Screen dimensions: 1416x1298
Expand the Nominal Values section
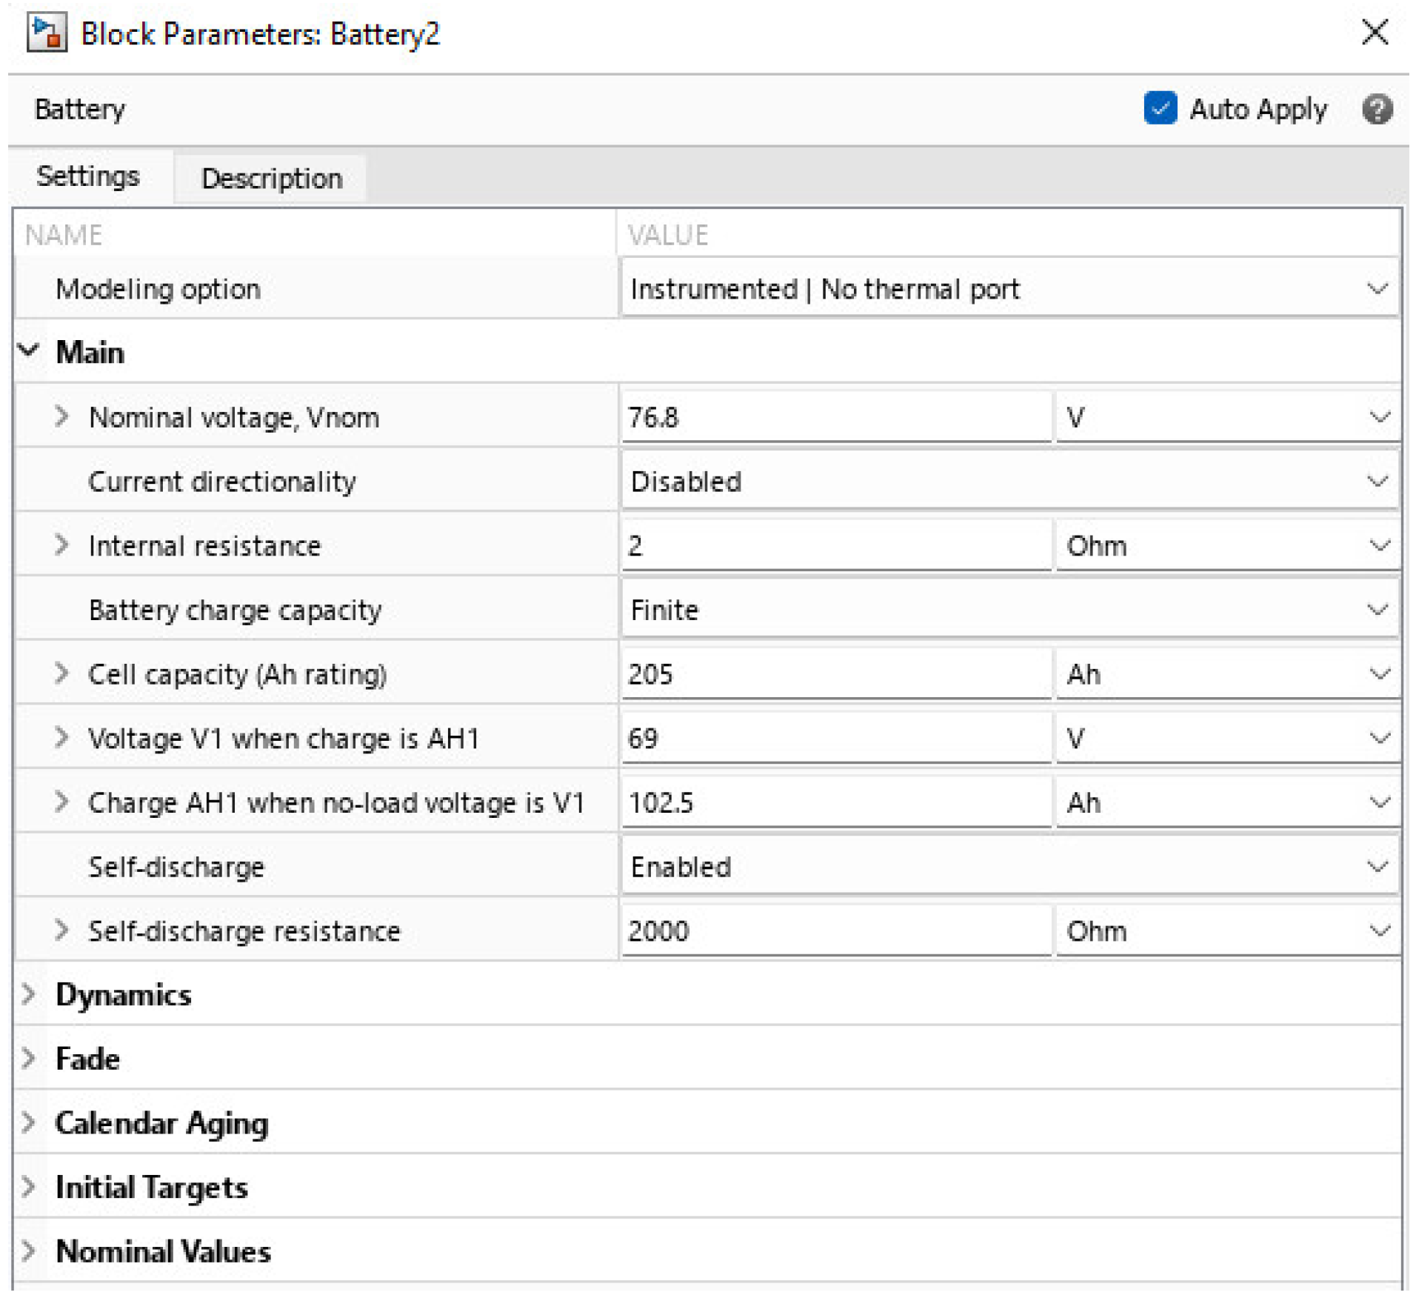point(29,1251)
